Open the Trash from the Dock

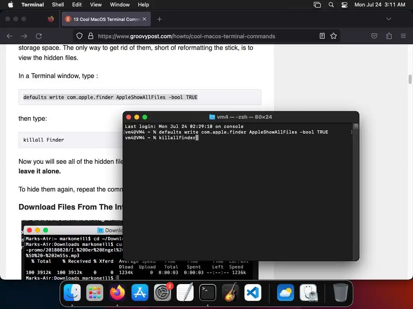(340, 293)
